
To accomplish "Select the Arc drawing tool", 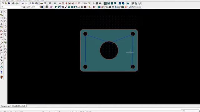I will pos(5,26).
